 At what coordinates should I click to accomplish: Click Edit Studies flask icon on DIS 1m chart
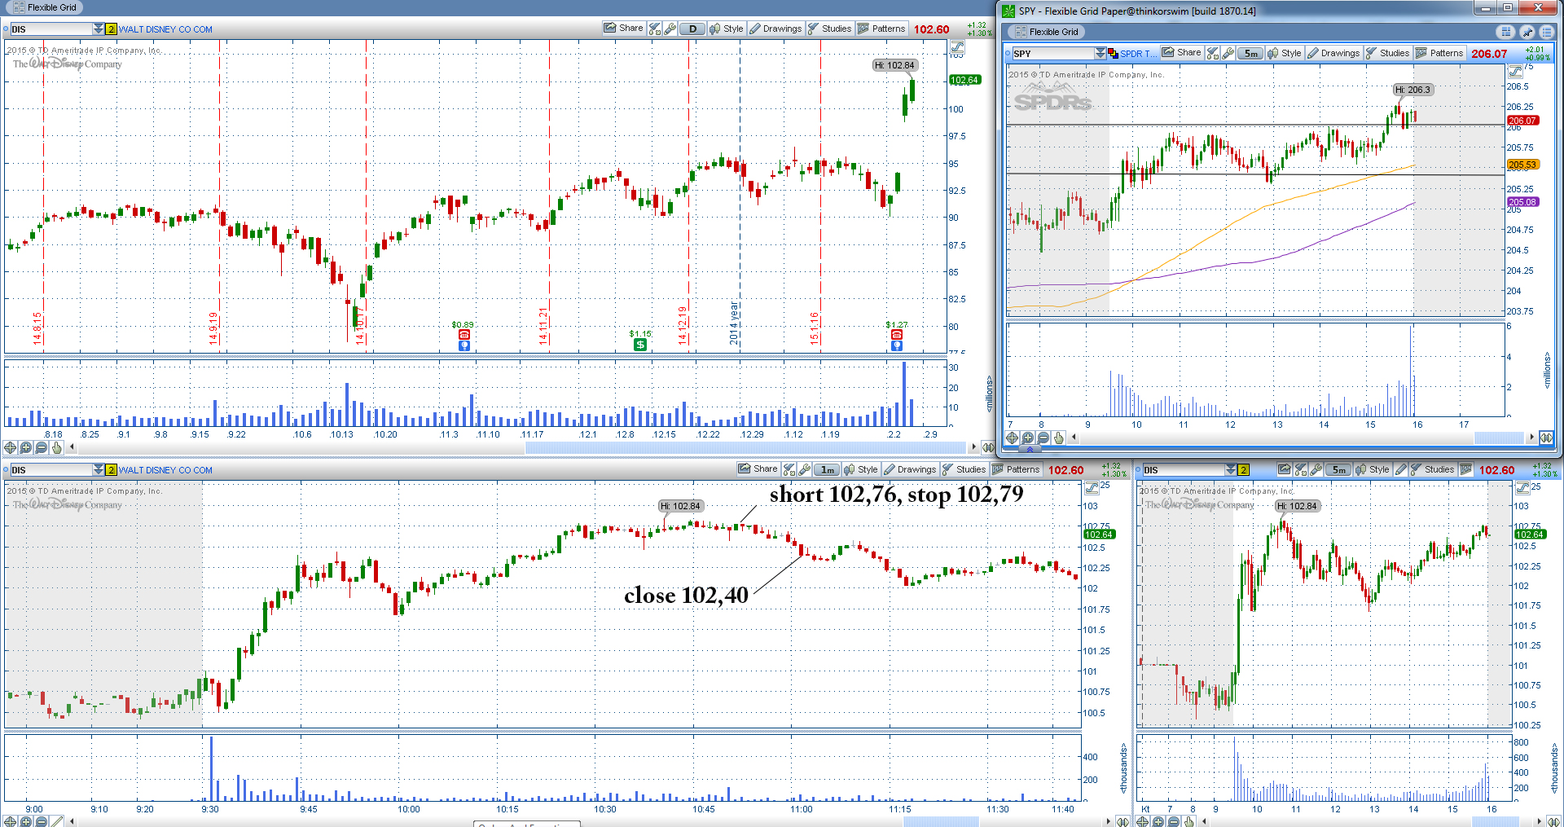pos(789,469)
